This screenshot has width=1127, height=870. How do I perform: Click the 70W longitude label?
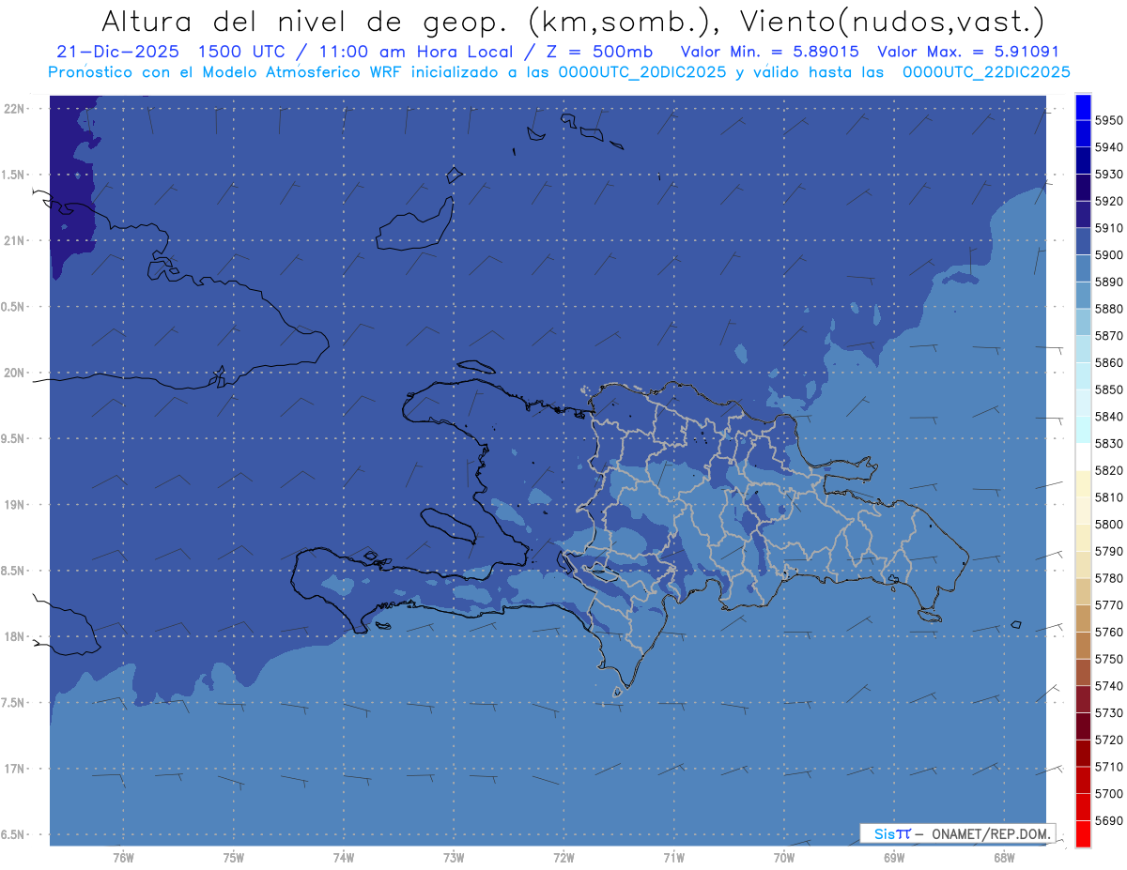coord(784,857)
